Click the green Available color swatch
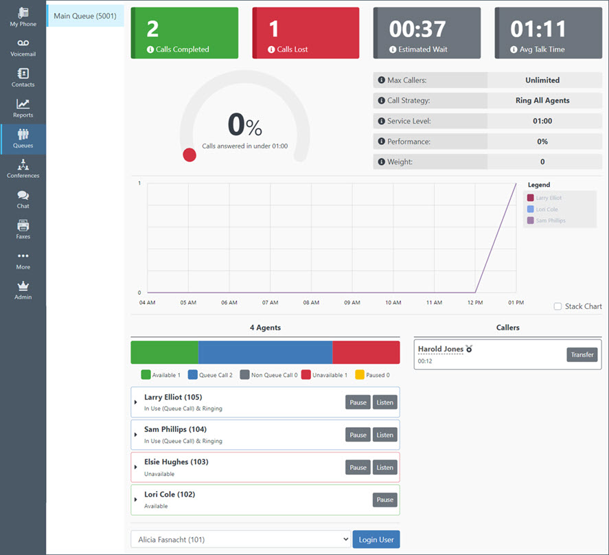This screenshot has height=555, width=609. [146, 374]
